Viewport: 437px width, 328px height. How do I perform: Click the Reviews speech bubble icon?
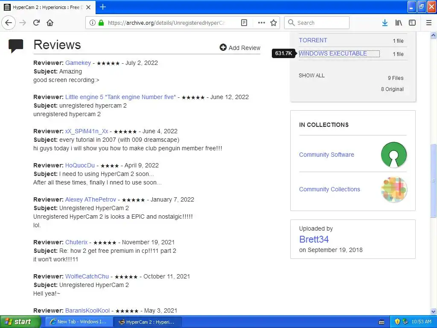coord(16,46)
